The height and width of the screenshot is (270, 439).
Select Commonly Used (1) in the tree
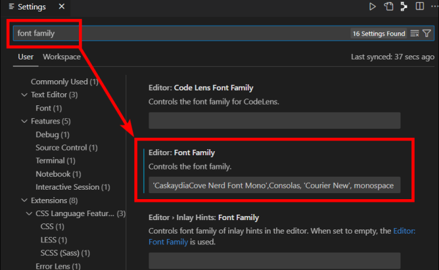coord(64,82)
